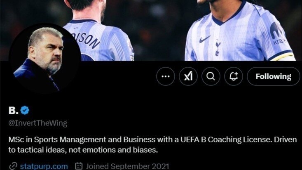Click the calendar icon next to Joined
Screen dimensions: 302x170
click(79, 166)
